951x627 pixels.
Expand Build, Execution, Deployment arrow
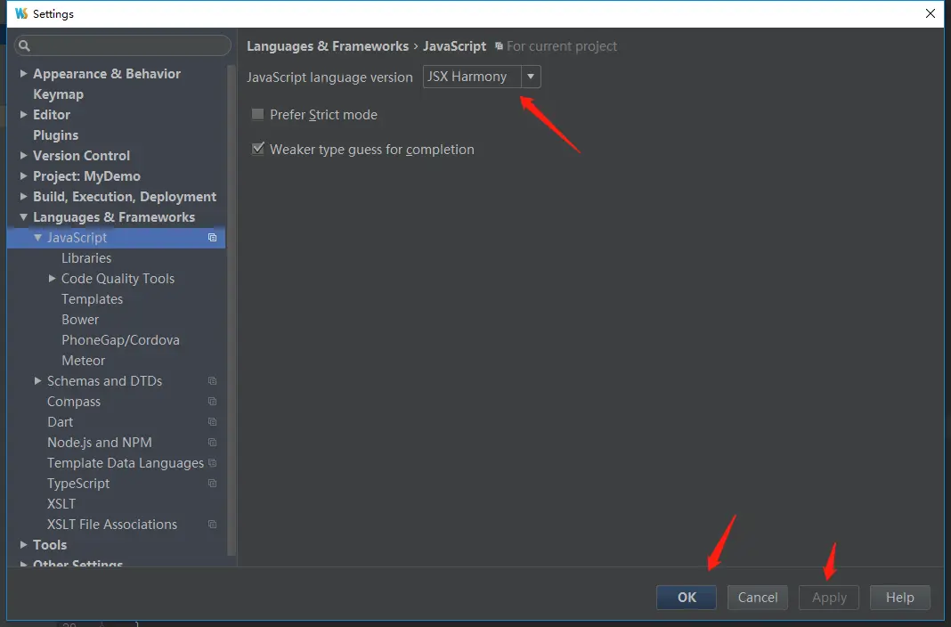(x=23, y=197)
